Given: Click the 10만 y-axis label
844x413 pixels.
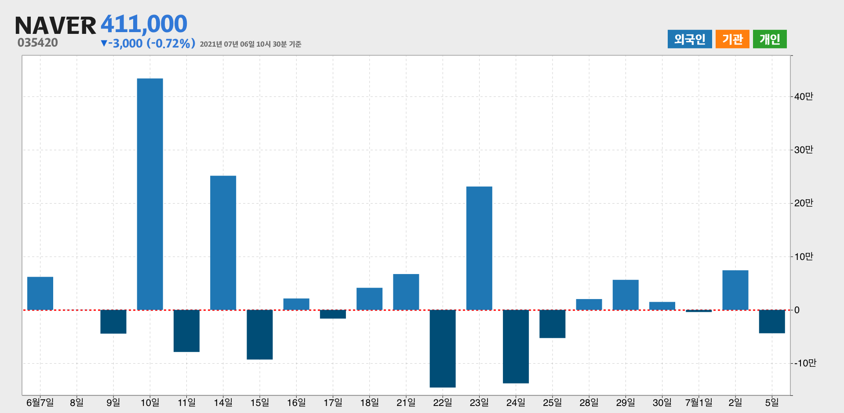Looking at the screenshot, I should (804, 256).
